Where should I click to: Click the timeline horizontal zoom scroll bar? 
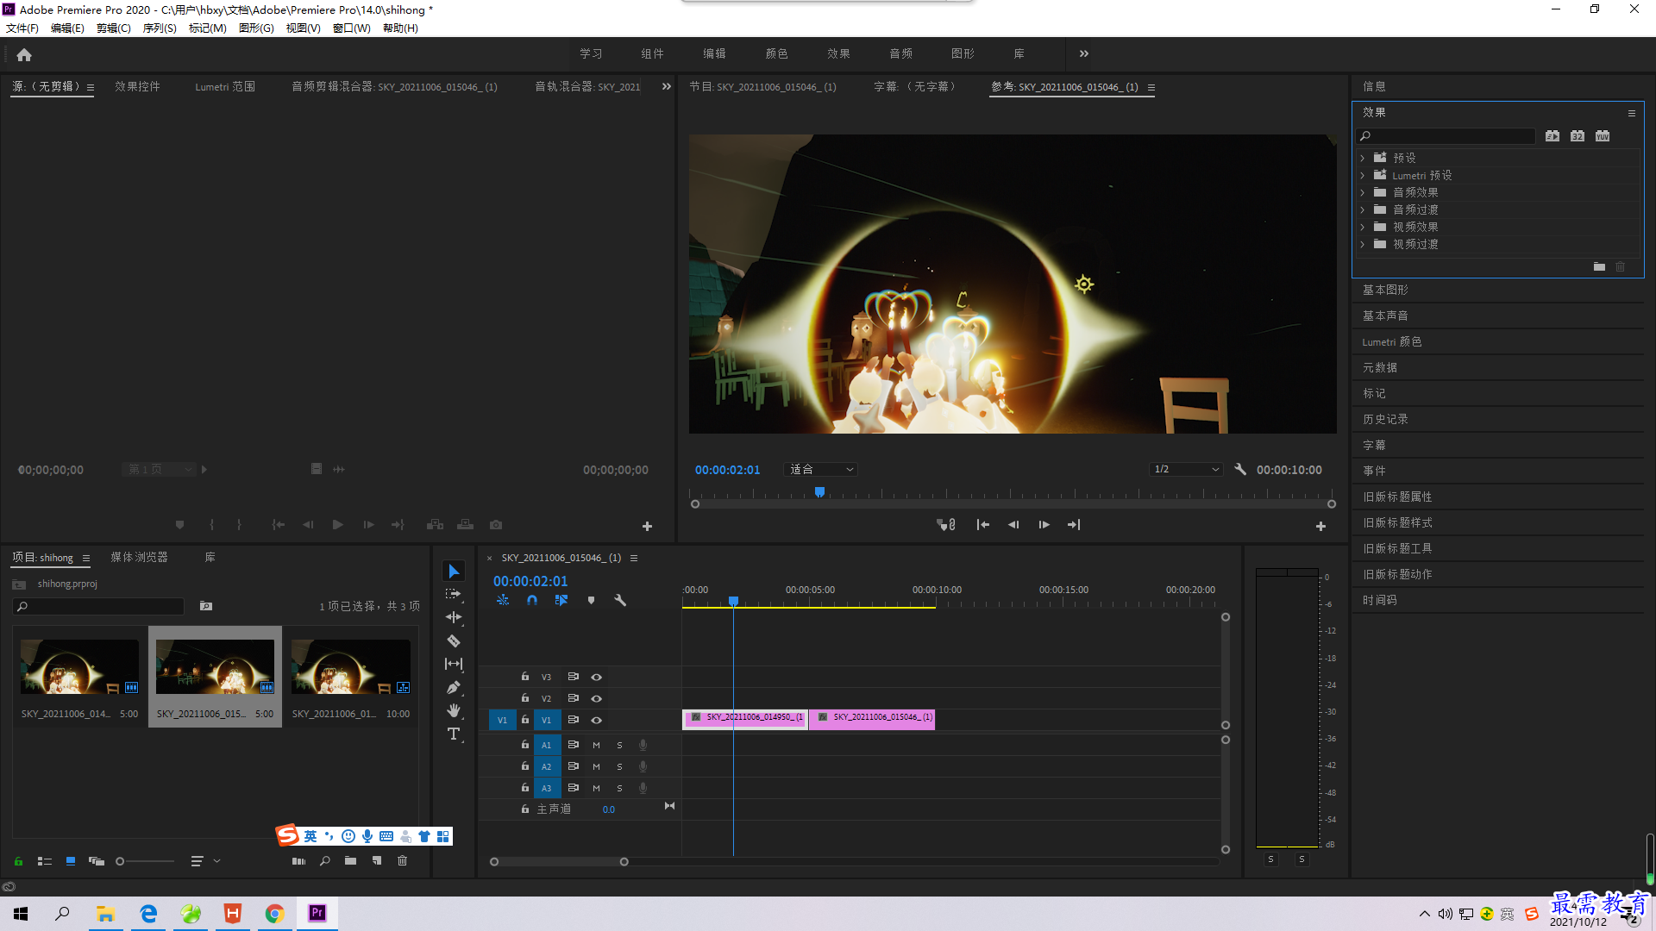click(559, 862)
